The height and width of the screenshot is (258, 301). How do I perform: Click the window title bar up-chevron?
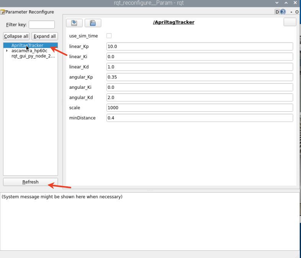click(286, 3)
